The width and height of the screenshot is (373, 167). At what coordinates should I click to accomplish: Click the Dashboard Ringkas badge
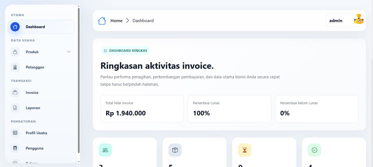click(125, 51)
